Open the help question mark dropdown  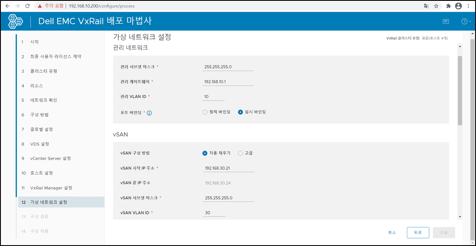[x=466, y=21]
